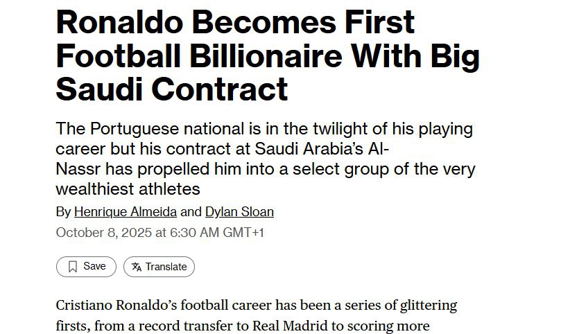
Task: Save this article
Action: [x=86, y=267]
